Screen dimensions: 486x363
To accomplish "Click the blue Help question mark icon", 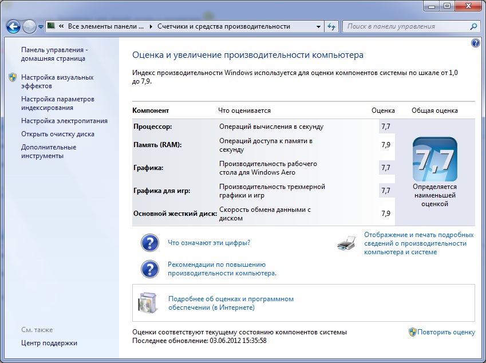I will click(475, 44).
